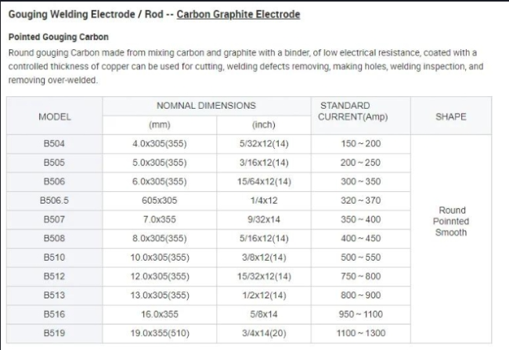Click the NOMNAL DIMENSIONS header
The height and width of the screenshot is (350, 509).
tap(206, 106)
